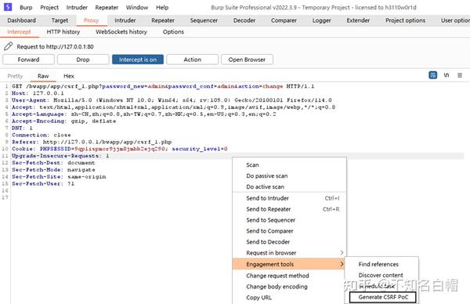The height and width of the screenshot is (304, 470).
Task: Toggle the Intercept is on button
Action: pos(138,60)
